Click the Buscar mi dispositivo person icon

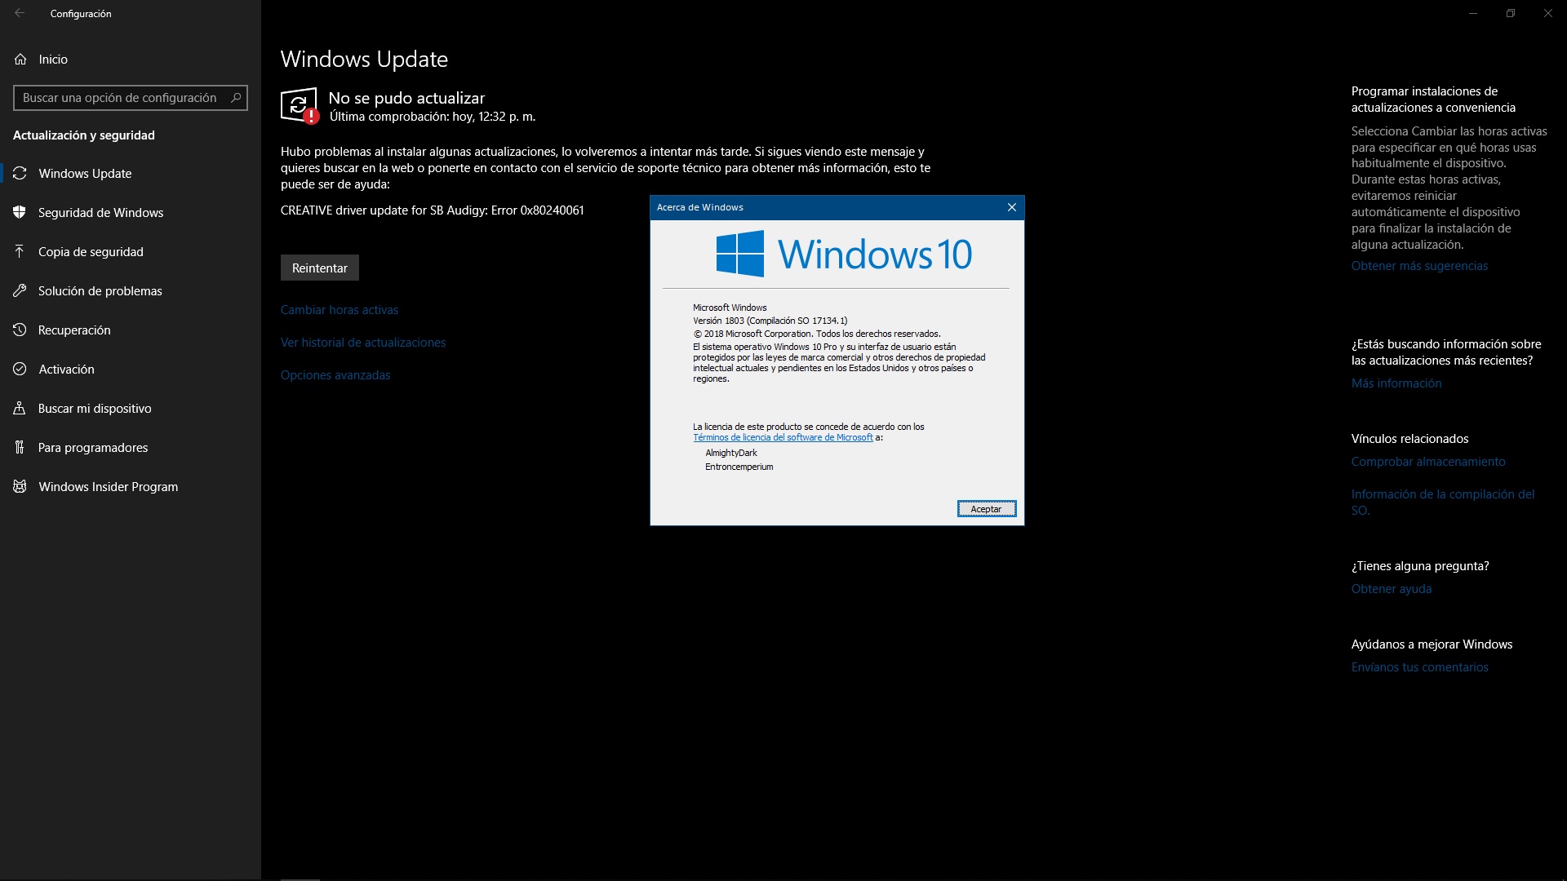pos(20,408)
